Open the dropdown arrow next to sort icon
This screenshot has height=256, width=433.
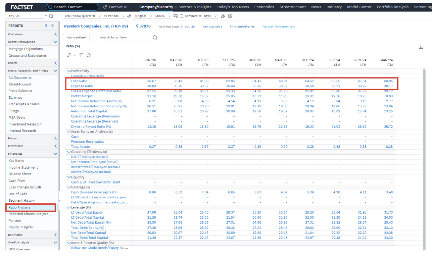[75, 55]
